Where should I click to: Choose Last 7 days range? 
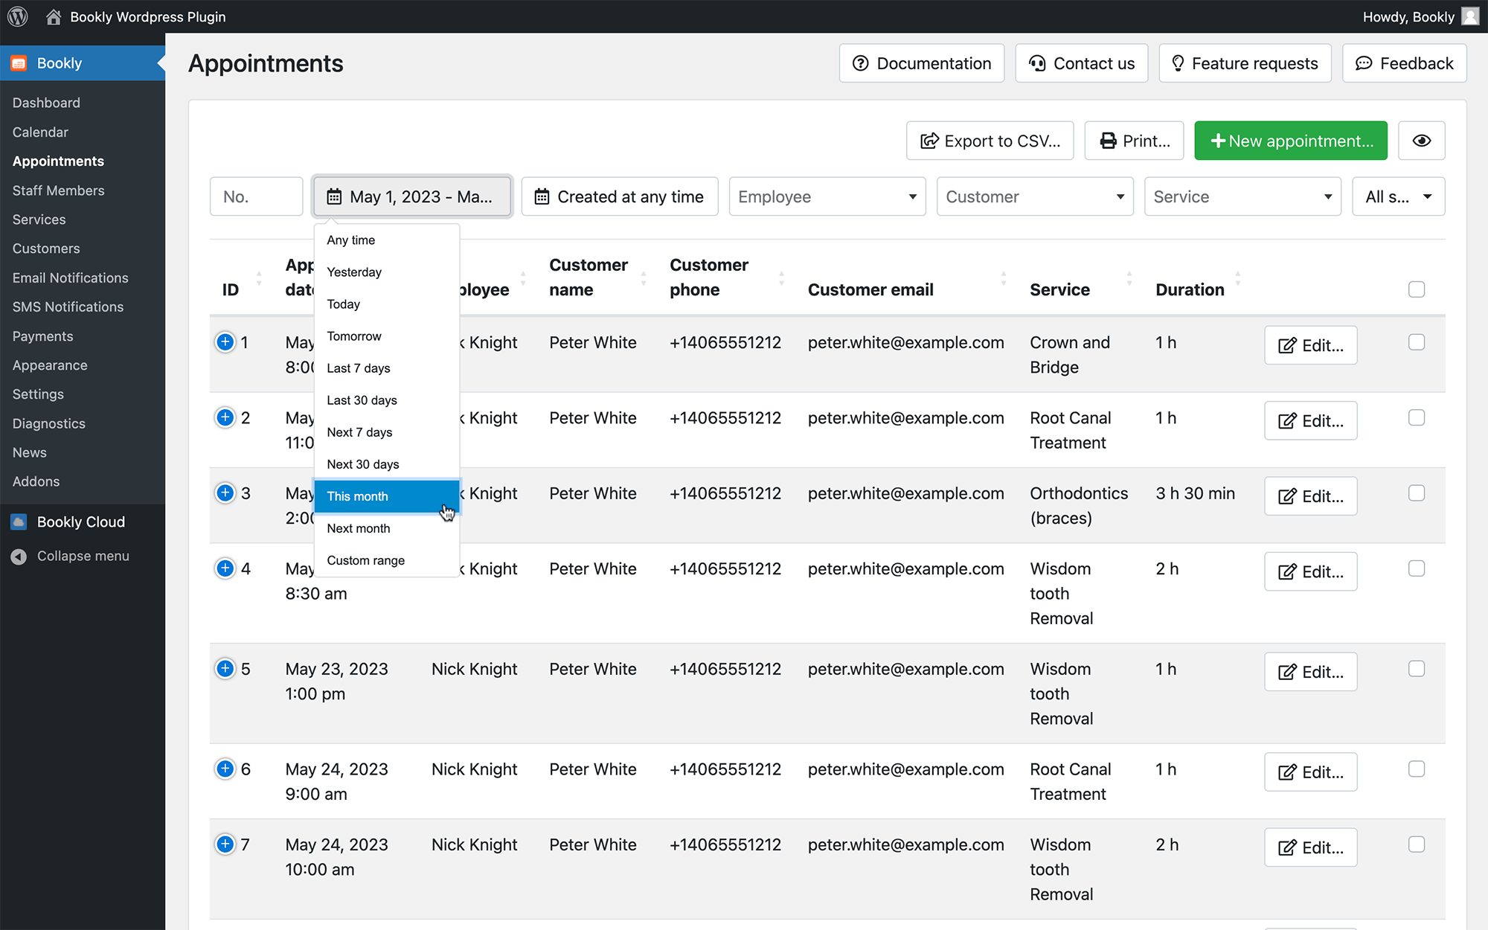pyautogui.click(x=387, y=368)
